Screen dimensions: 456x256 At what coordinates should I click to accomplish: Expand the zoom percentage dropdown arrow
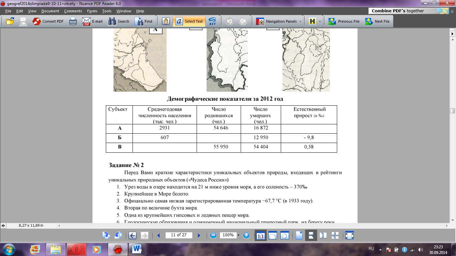[x=238, y=235]
